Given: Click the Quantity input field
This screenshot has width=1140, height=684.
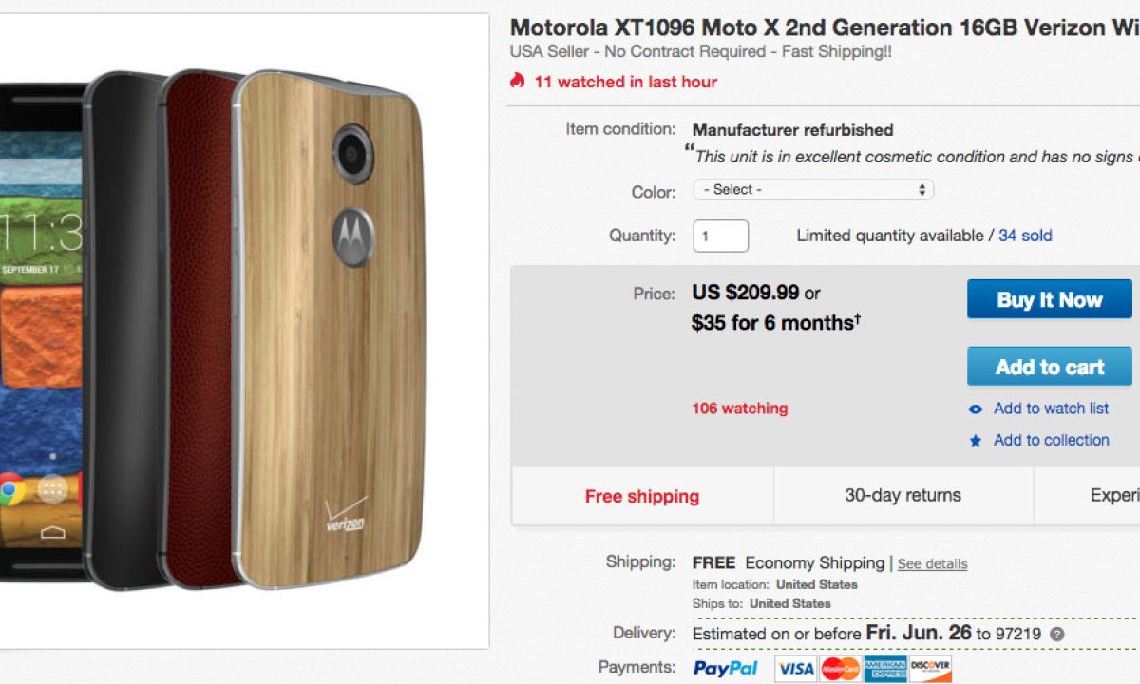Looking at the screenshot, I should [x=721, y=236].
